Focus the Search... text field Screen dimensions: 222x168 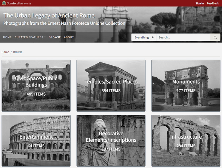coord(183,37)
